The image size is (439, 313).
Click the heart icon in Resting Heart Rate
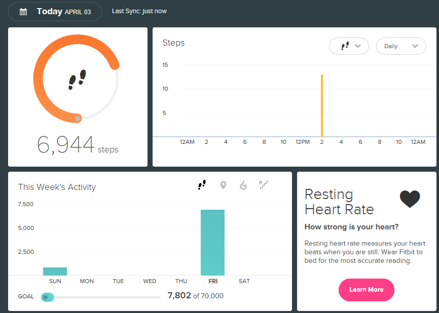coord(410,199)
